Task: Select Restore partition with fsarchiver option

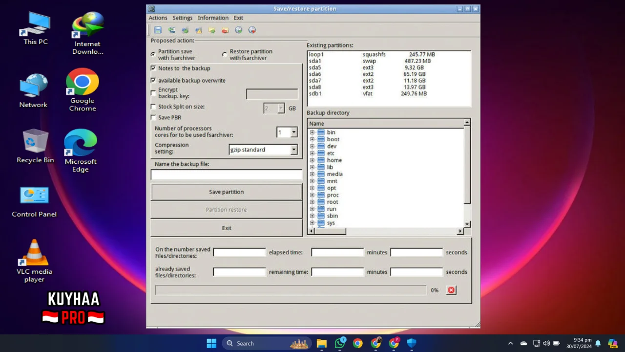Action: tap(225, 54)
